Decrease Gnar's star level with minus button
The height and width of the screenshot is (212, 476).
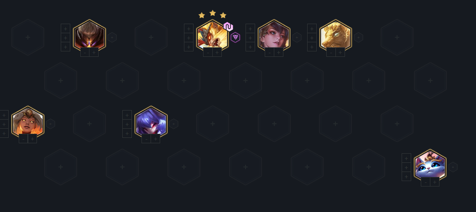tap(208, 52)
